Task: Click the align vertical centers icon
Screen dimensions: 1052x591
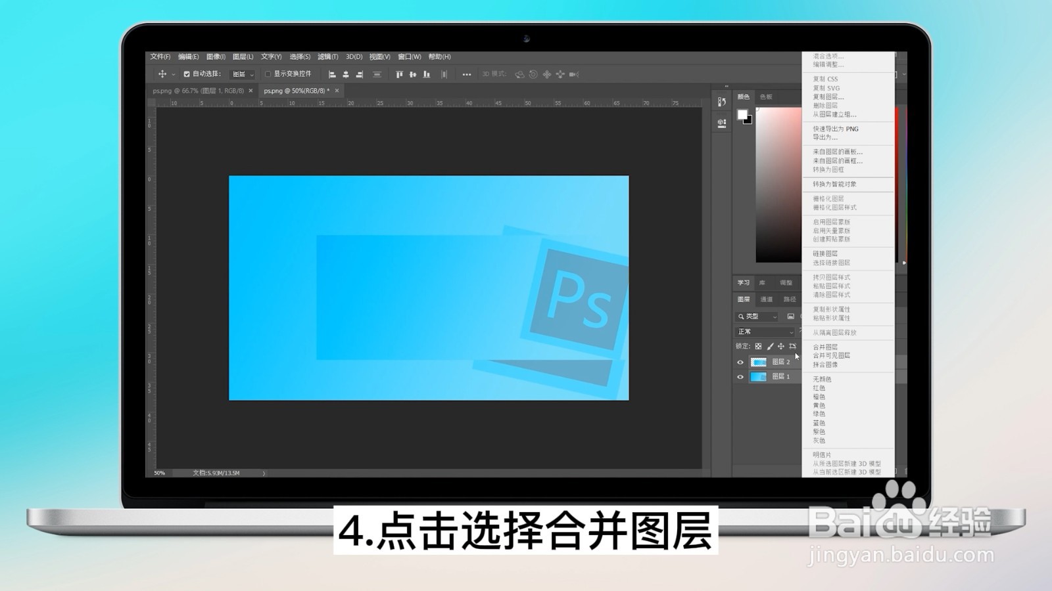Action: 413,75
